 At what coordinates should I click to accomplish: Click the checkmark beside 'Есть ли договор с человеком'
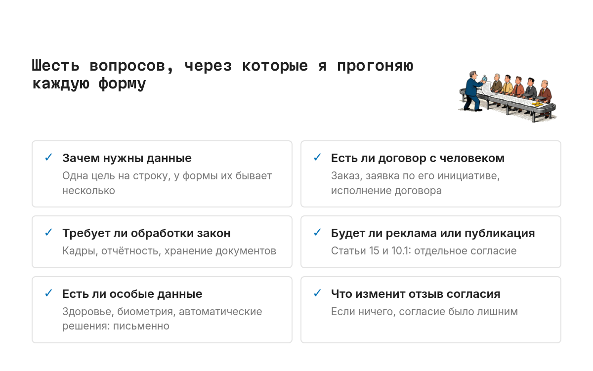tap(317, 158)
